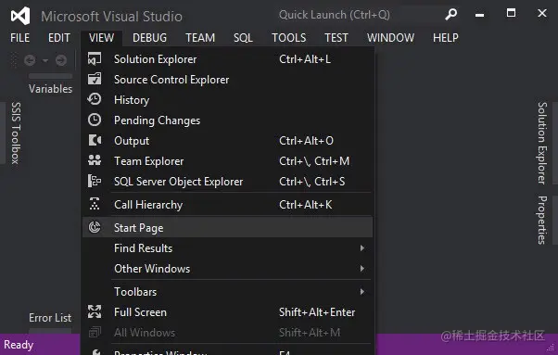This screenshot has width=558, height=355.
Task: Select Output in the View menu
Action: coord(227,141)
